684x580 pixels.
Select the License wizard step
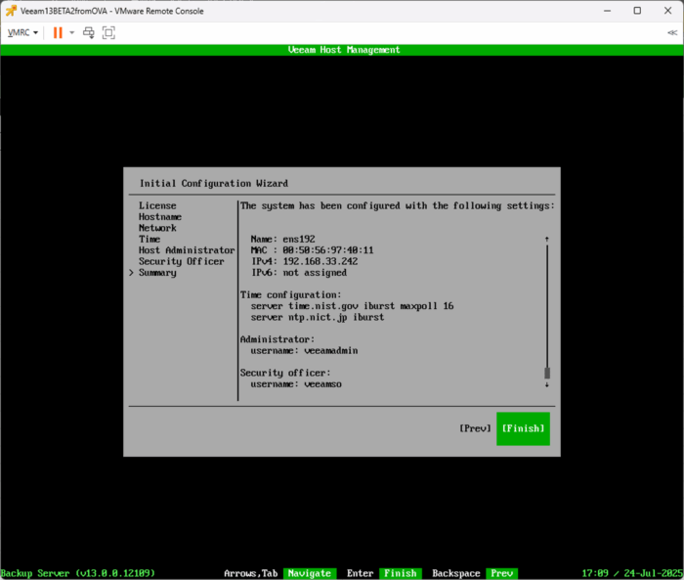click(157, 205)
